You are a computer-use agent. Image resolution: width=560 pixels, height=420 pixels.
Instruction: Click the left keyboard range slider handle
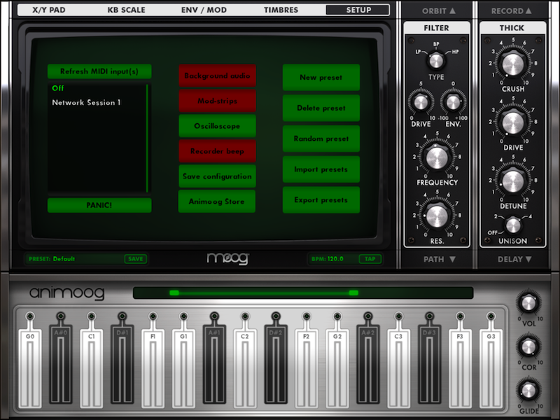(x=174, y=293)
